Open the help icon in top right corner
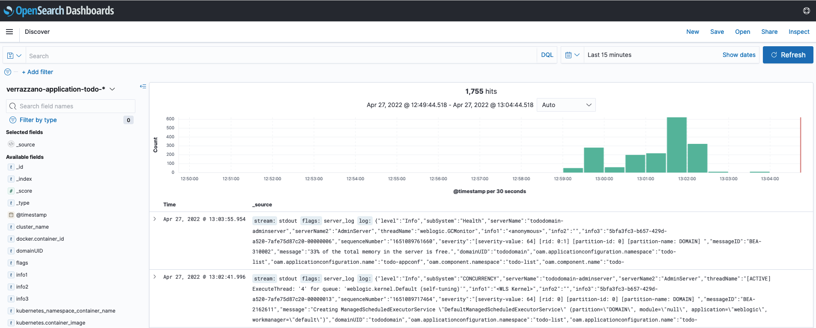Image resolution: width=816 pixels, height=328 pixels. coord(806,11)
